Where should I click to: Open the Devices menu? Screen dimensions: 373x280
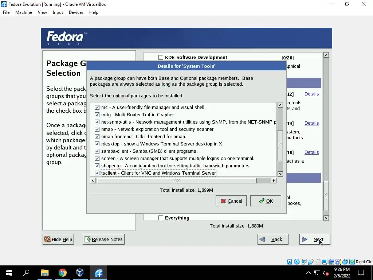click(x=76, y=12)
